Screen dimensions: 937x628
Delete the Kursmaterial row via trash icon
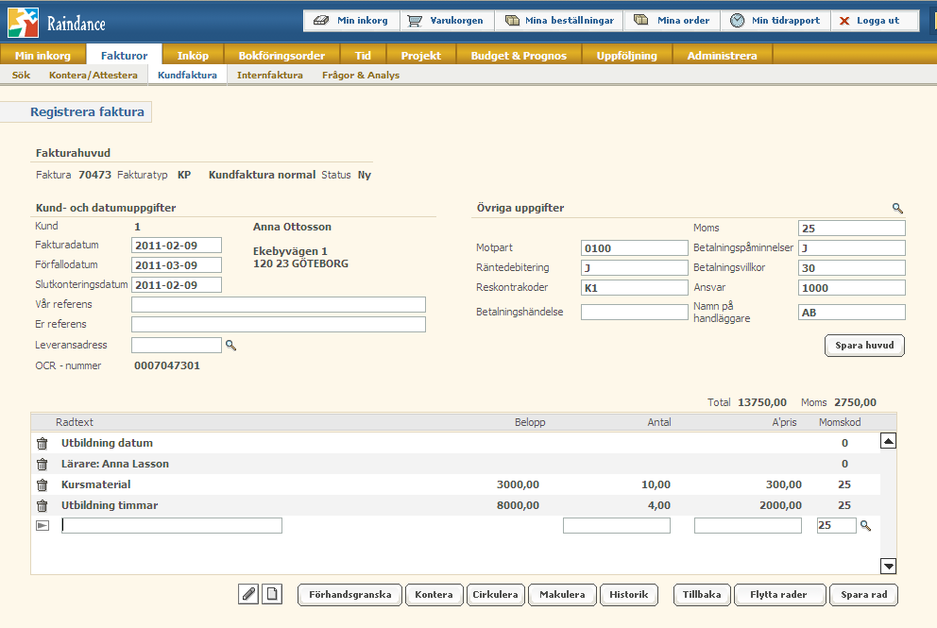[x=42, y=485]
